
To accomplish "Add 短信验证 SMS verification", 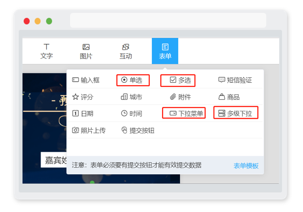I will click(235, 80).
